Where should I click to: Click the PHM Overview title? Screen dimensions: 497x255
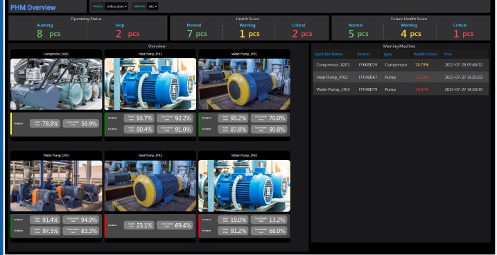point(33,8)
